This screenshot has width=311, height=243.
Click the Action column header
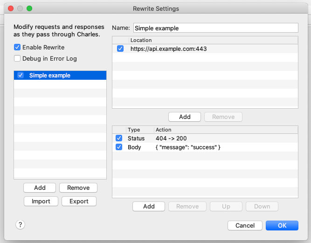click(x=226, y=130)
